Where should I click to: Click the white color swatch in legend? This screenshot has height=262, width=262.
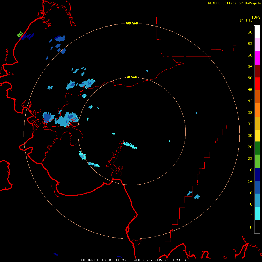[x=257, y=32]
